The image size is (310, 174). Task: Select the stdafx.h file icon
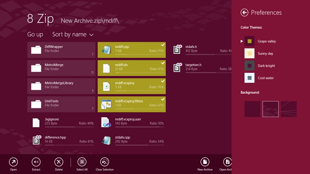point(178,49)
